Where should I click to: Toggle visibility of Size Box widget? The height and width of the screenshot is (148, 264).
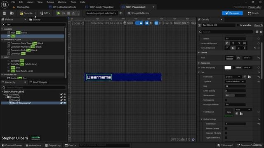pyautogui.click(x=65, y=95)
